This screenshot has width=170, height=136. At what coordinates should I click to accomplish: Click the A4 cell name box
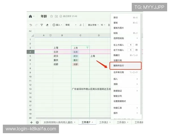pyautogui.click(x=30, y=31)
